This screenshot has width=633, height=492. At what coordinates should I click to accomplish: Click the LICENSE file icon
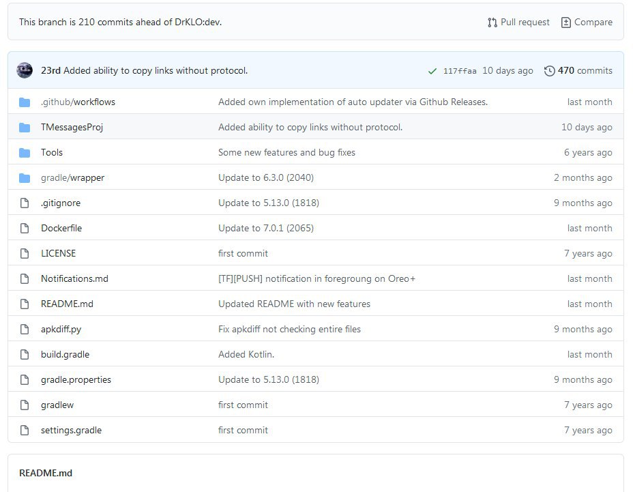[25, 254]
